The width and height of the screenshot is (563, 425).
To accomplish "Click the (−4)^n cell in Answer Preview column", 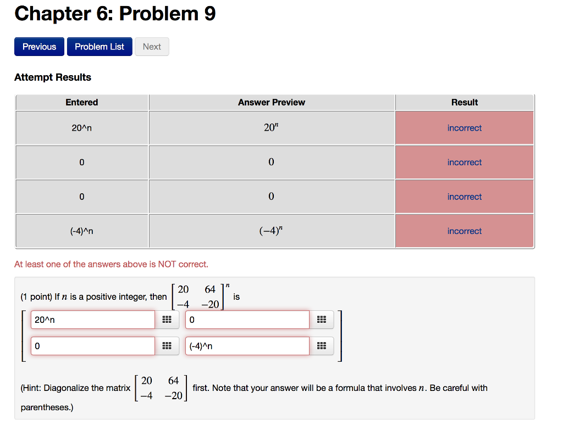I will (271, 231).
